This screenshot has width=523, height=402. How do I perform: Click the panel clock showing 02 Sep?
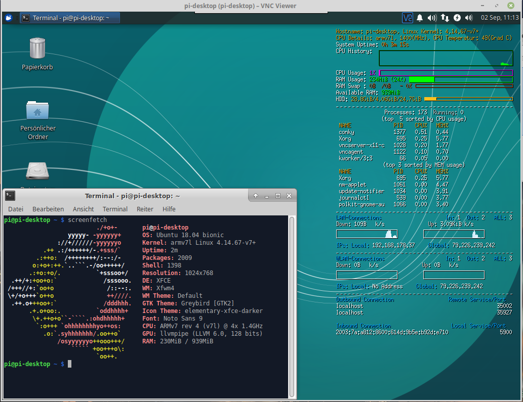[499, 18]
